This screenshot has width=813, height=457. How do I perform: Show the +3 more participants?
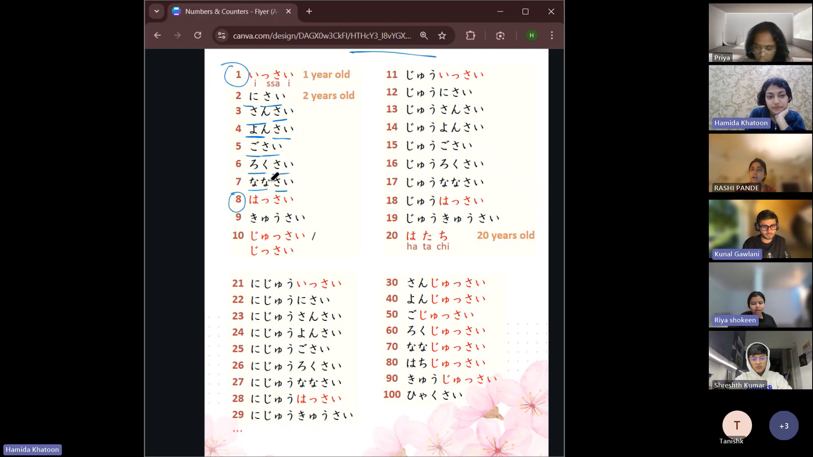pyautogui.click(x=784, y=426)
